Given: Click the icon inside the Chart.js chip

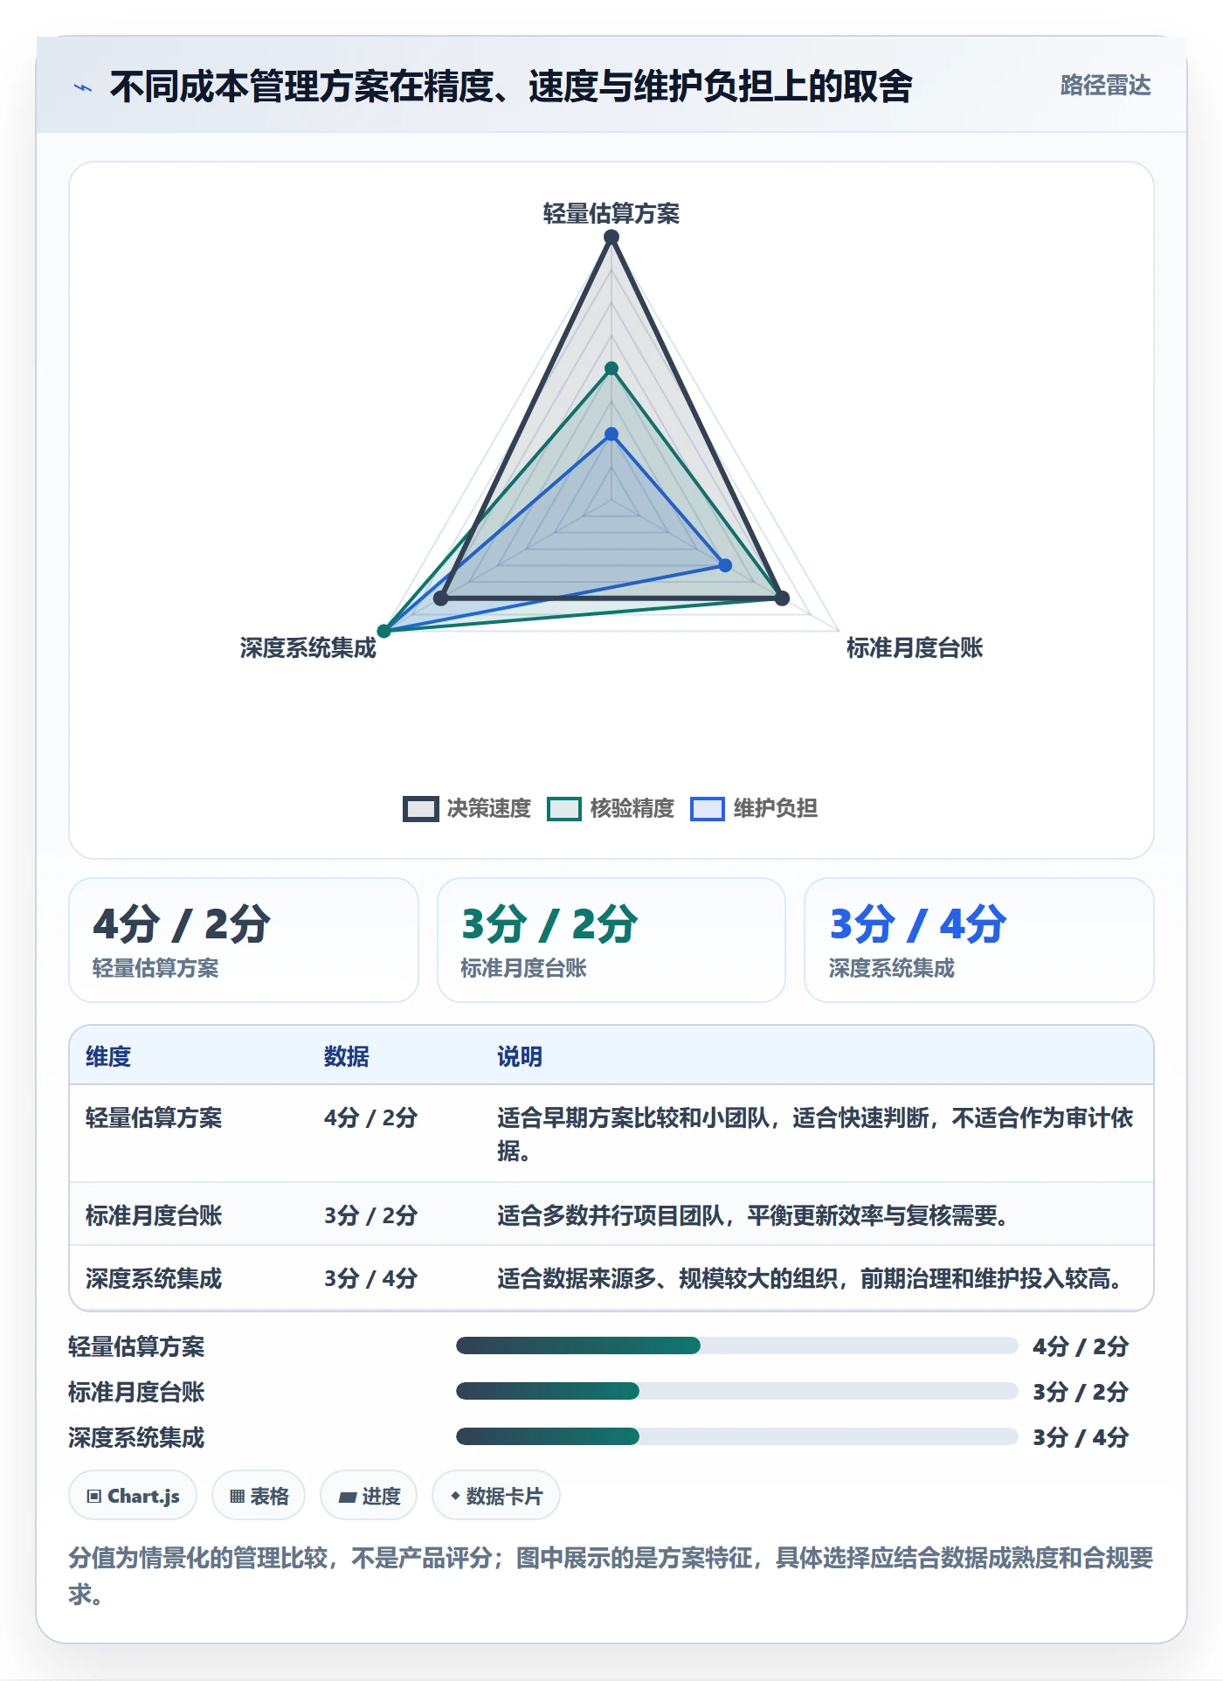Looking at the screenshot, I should point(94,1497).
